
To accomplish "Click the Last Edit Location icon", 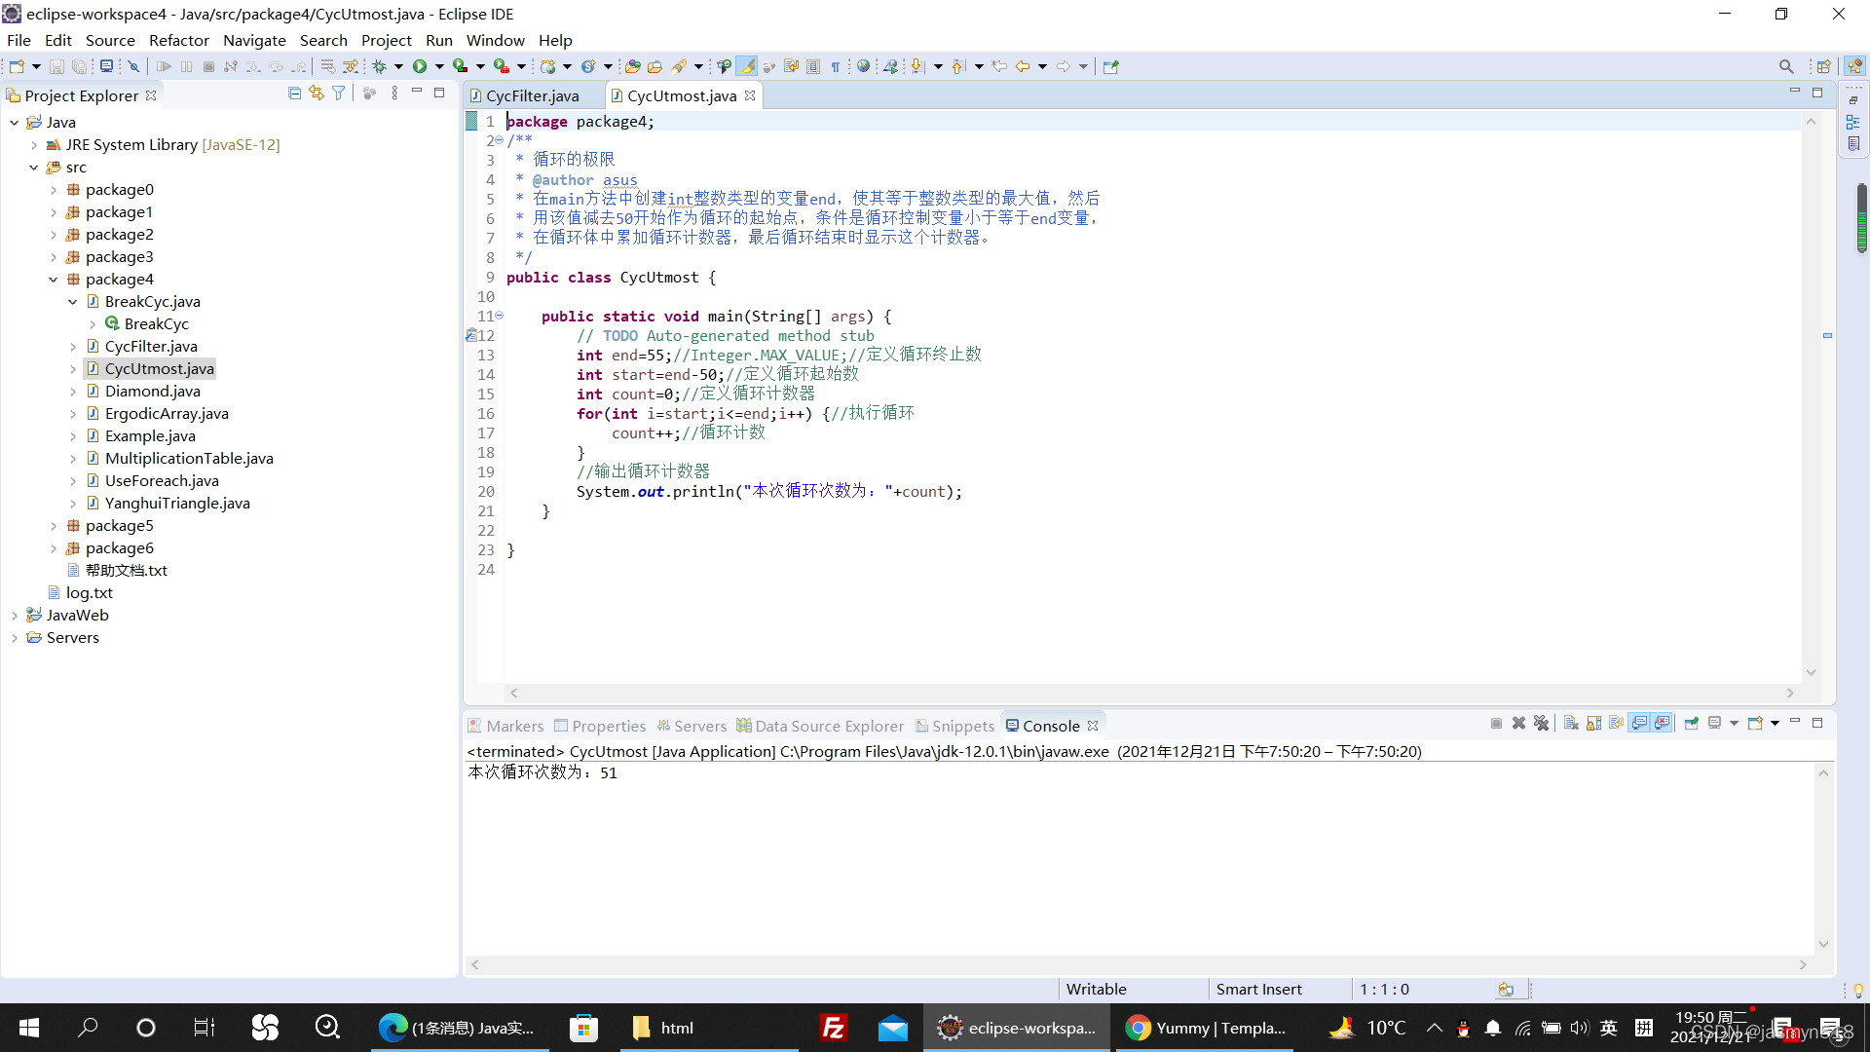I will (x=999, y=66).
